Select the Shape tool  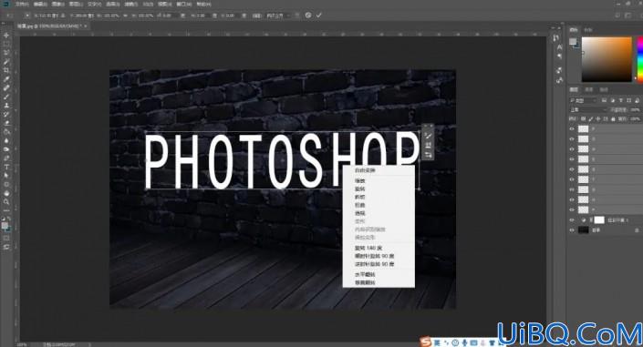[x=6, y=184]
